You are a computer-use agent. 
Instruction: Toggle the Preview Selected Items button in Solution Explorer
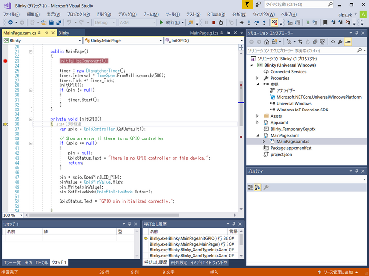coord(348,42)
